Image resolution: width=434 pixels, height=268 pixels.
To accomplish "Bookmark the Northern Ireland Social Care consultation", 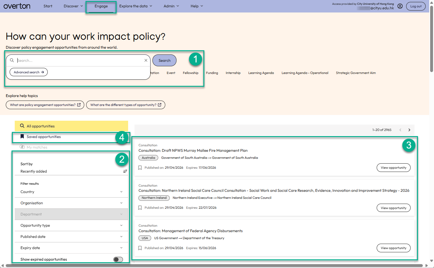I will tap(140, 207).
